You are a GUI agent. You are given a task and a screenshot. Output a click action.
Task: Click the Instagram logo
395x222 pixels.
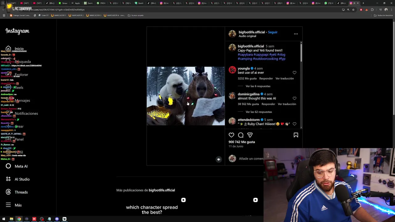pos(17,31)
